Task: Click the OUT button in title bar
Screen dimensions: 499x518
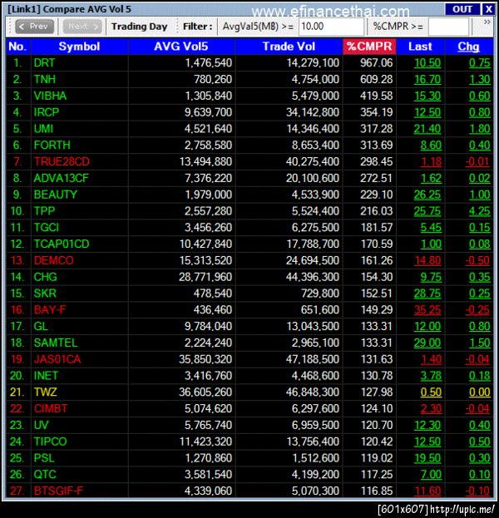Action: click(462, 9)
